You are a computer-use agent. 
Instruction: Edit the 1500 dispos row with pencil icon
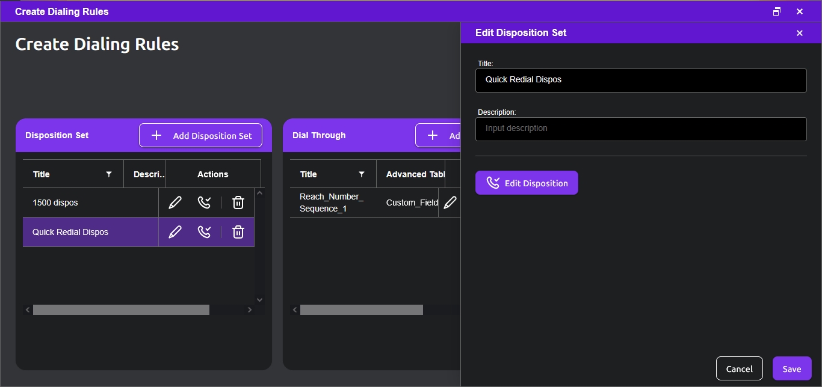click(175, 203)
